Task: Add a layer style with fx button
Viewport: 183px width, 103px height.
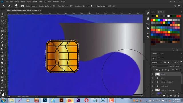Action: tap(160, 96)
